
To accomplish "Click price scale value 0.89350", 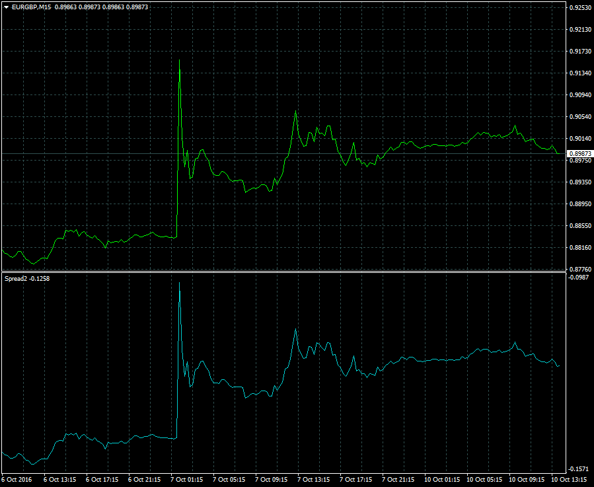I will pos(580,182).
